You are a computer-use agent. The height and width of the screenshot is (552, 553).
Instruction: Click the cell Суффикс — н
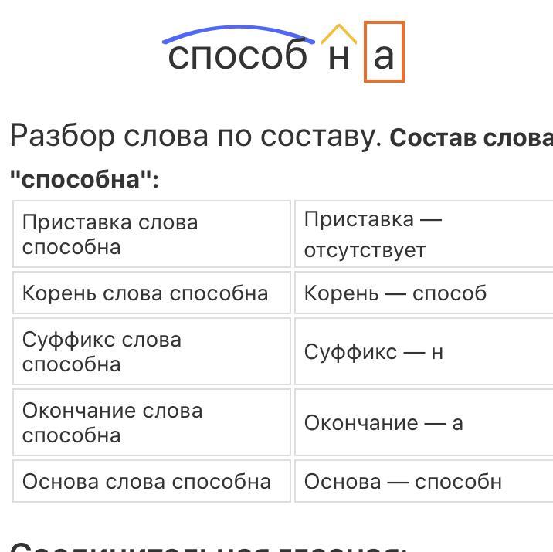pyautogui.click(x=423, y=351)
